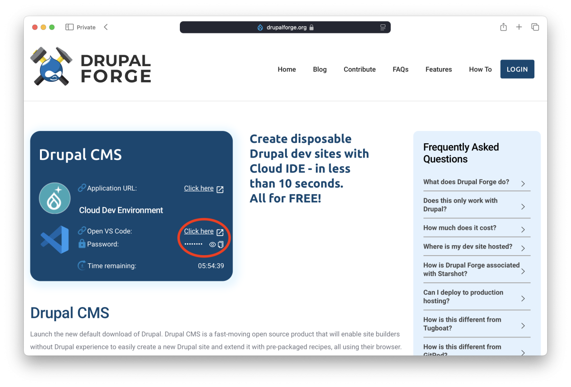Viewport: 571px width, 387px height.
Task: Click the LOGIN button
Action: [517, 69]
